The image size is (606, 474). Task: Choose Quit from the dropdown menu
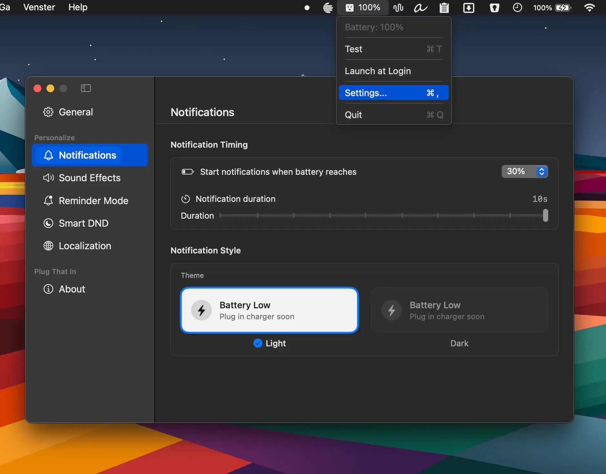(x=394, y=115)
